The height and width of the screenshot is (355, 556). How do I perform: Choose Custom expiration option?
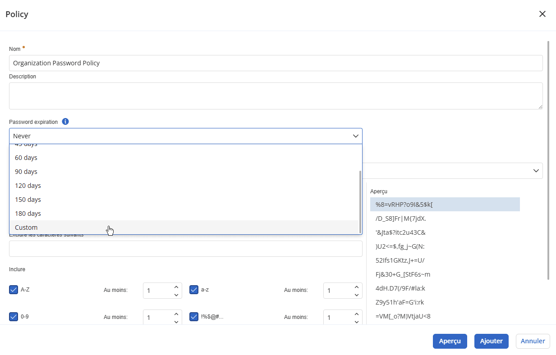(26, 228)
